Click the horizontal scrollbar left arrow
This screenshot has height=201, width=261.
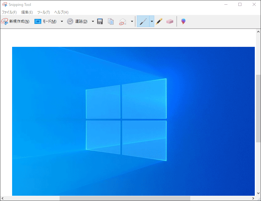click(x=2, y=198)
